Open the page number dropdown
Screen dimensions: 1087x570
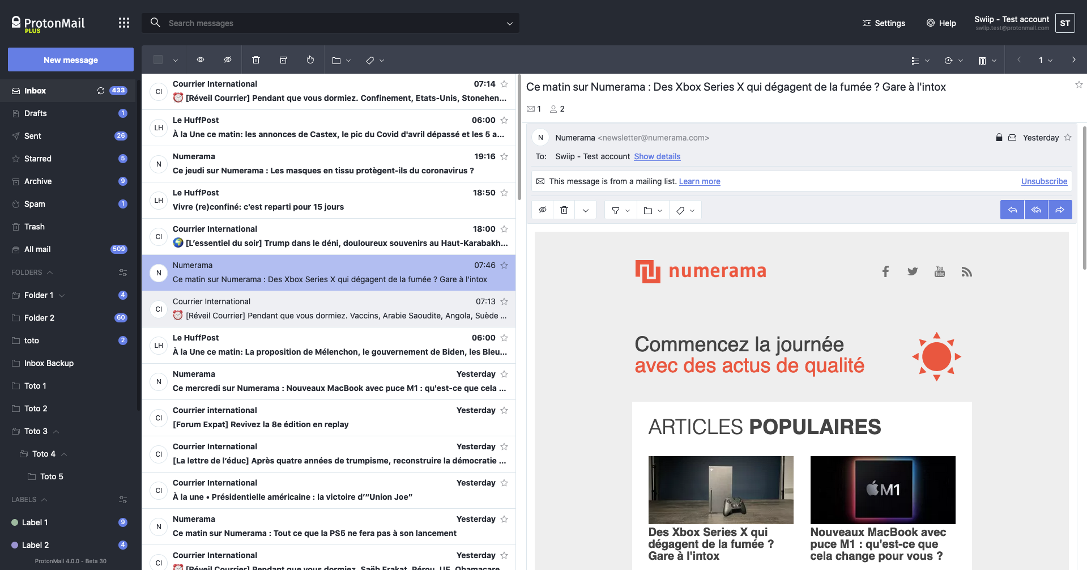pos(1046,60)
